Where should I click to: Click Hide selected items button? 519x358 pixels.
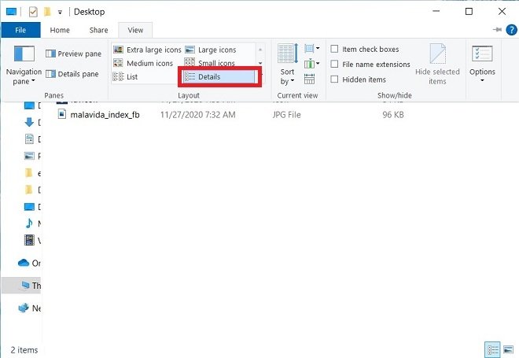437,65
